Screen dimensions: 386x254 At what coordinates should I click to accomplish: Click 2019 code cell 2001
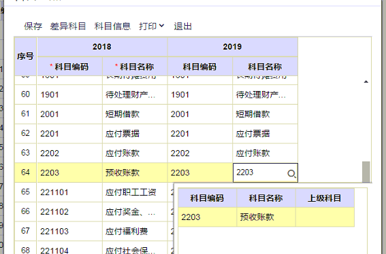pyautogui.click(x=200, y=114)
